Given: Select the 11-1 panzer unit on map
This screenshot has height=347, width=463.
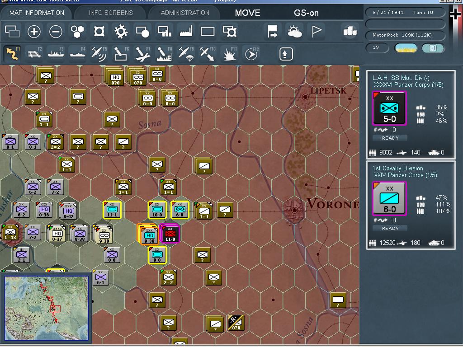Looking at the screenshot, I should coord(112,210).
